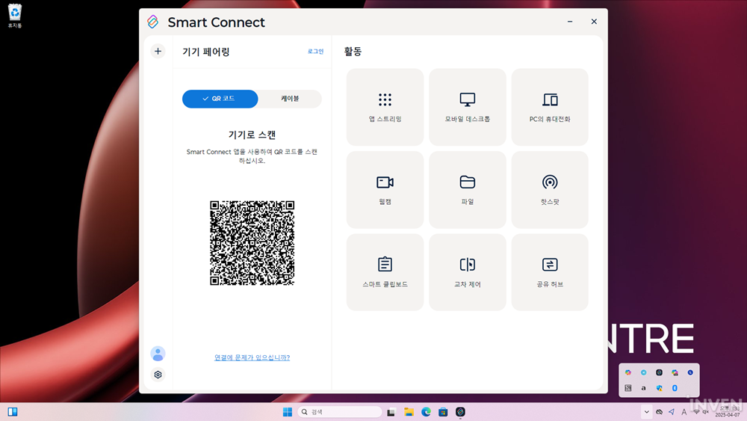Close the Smart Connect window
747x421 pixels.
(594, 22)
